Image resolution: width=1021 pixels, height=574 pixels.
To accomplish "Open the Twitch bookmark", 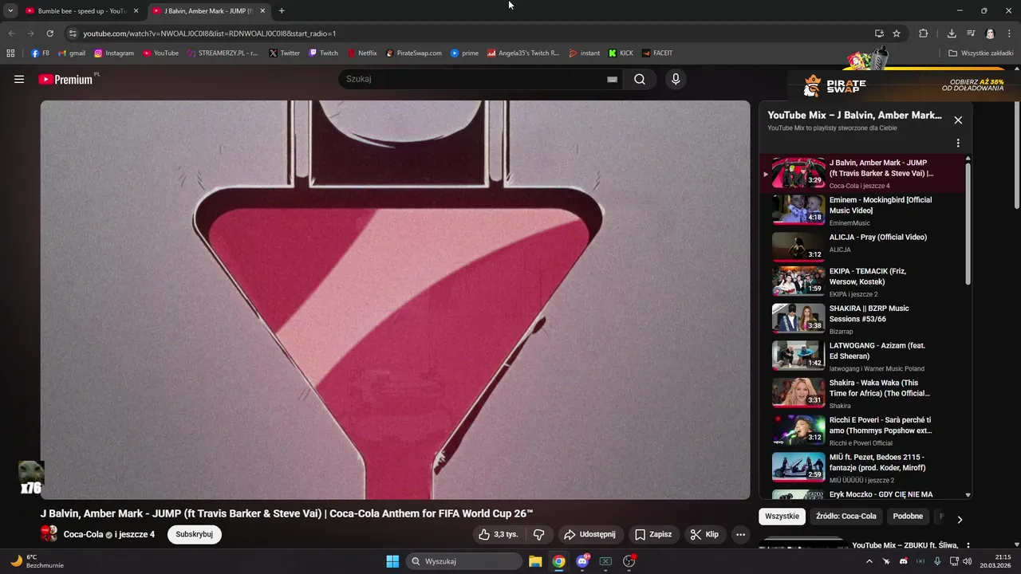I will [x=324, y=53].
